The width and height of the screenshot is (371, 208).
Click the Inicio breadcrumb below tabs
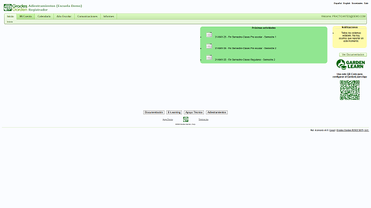10,22
